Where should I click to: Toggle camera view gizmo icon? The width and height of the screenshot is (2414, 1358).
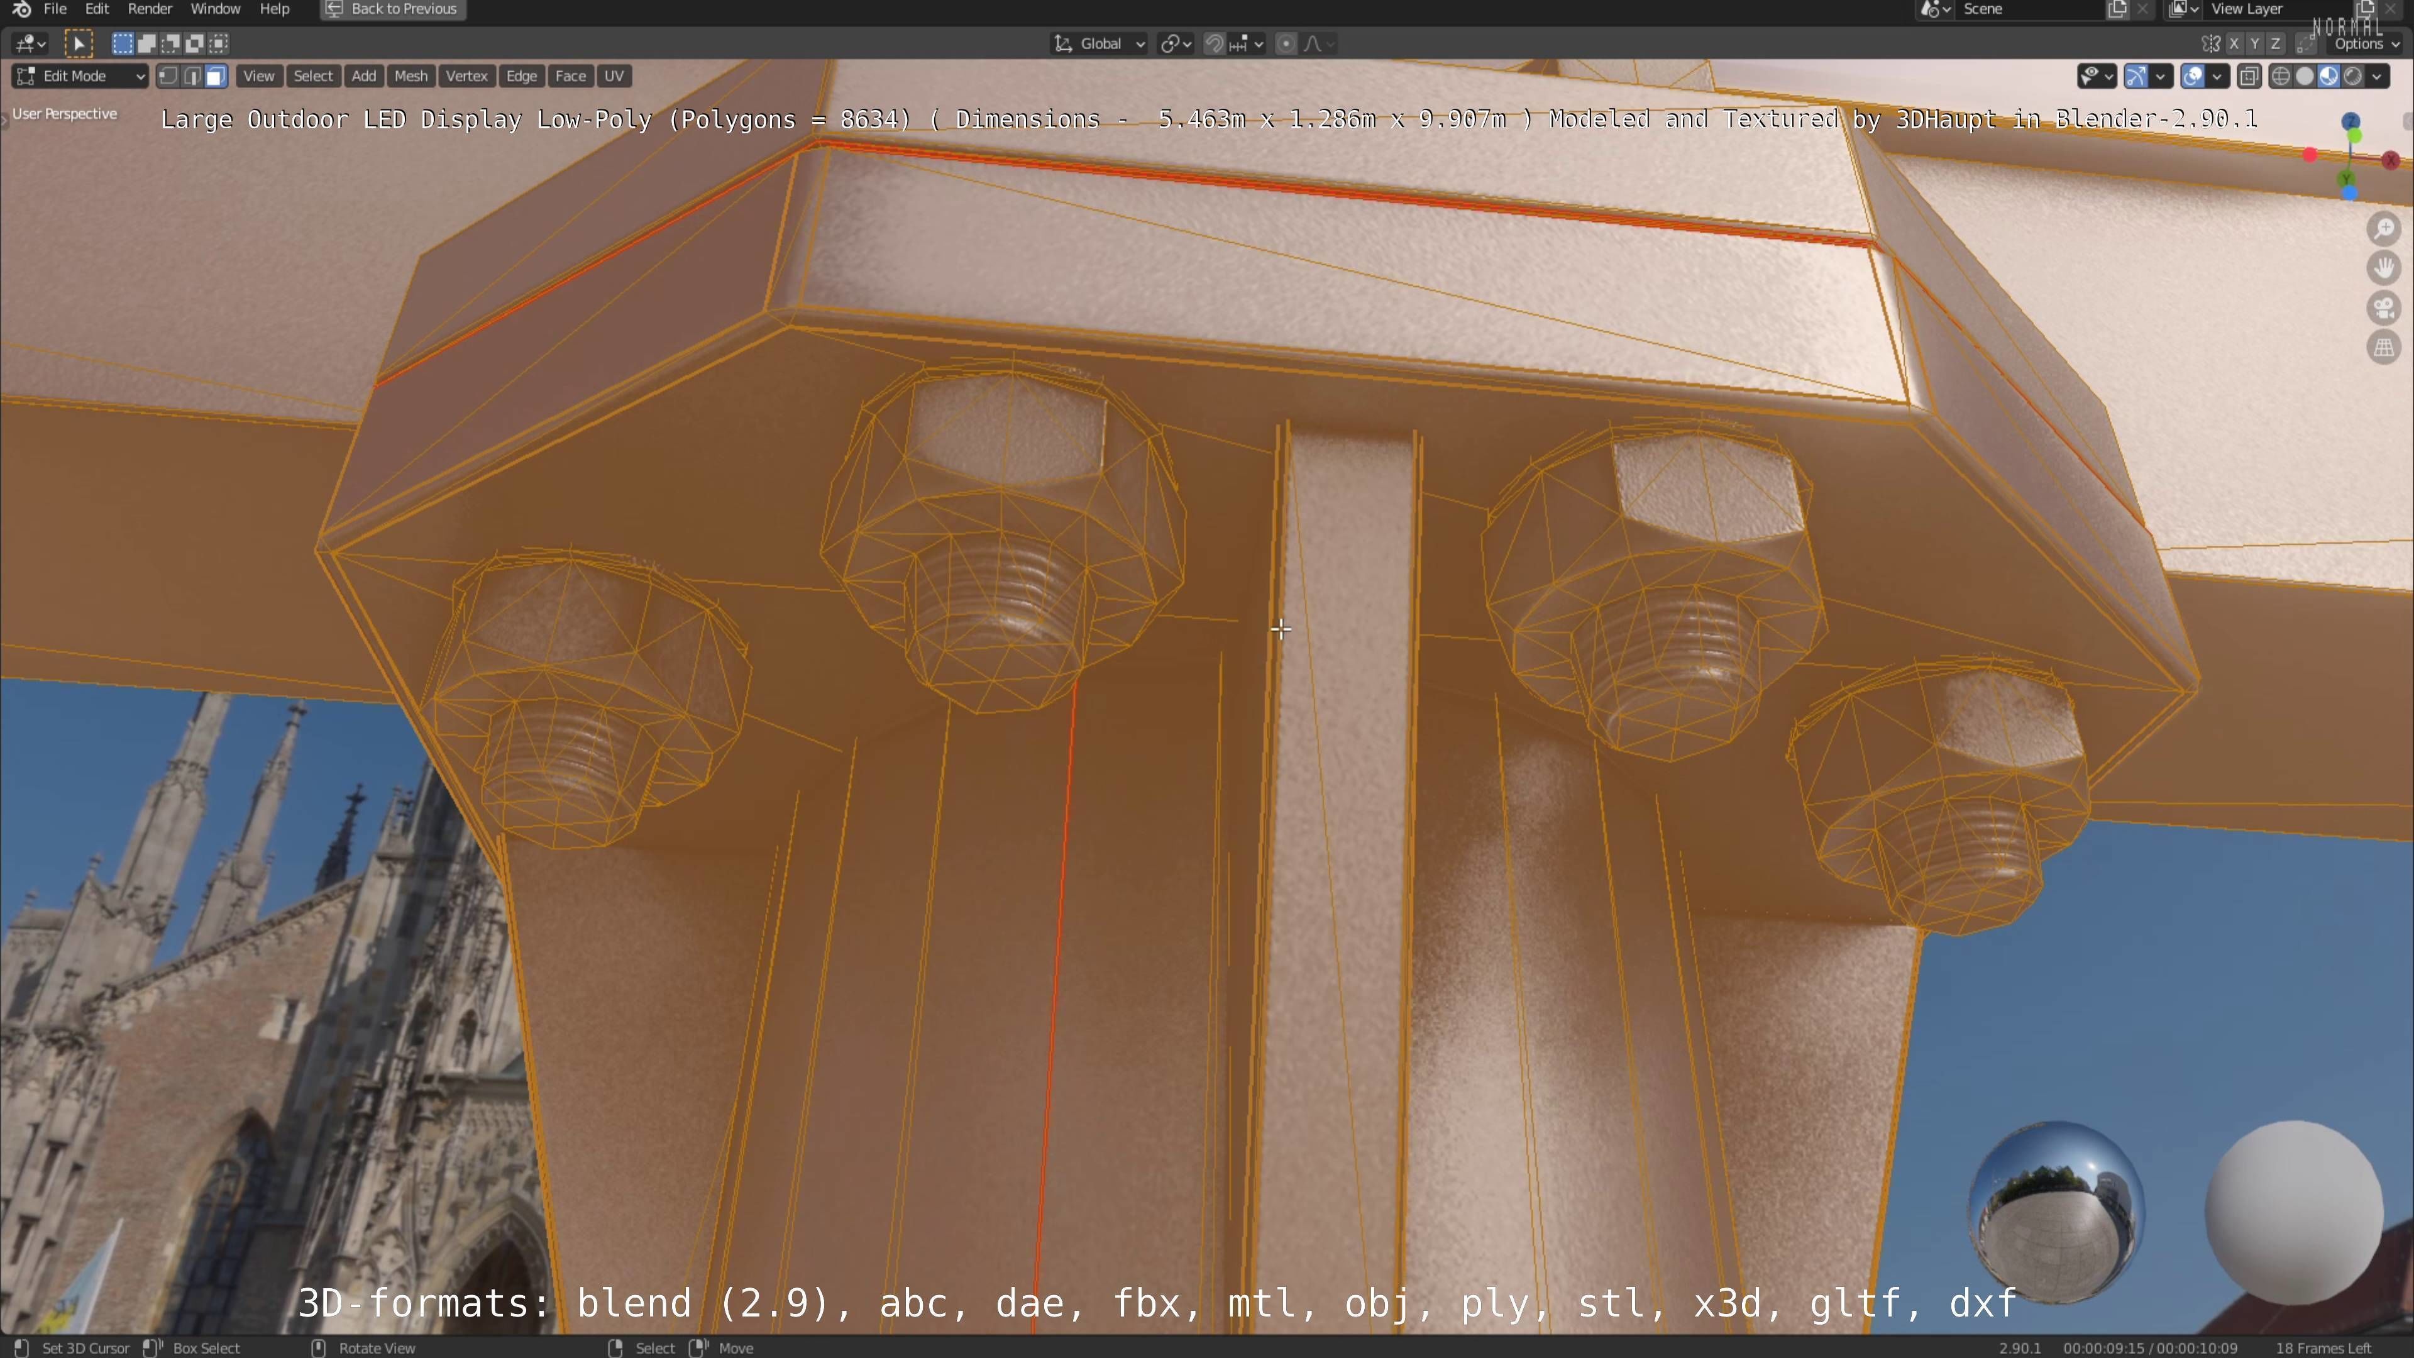pyautogui.click(x=2384, y=308)
